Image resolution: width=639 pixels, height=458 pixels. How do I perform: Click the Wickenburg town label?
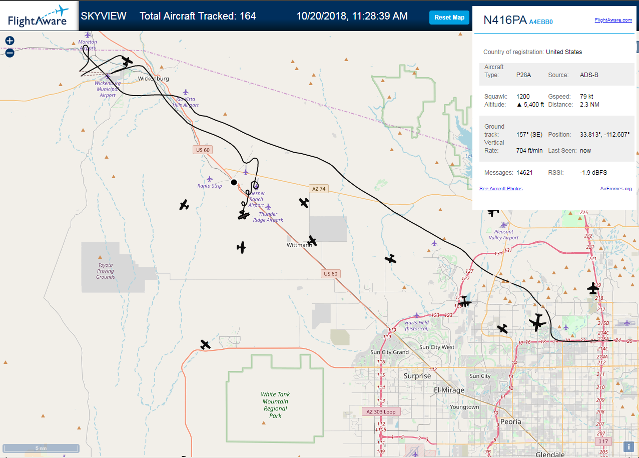(x=153, y=79)
